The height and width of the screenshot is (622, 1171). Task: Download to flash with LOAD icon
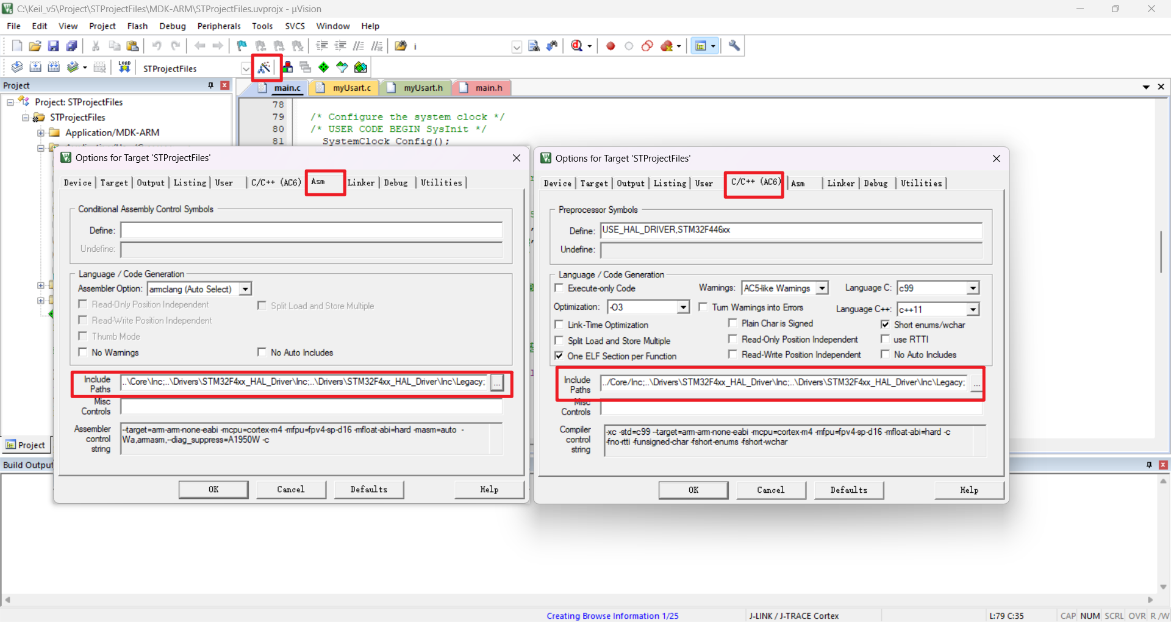(x=124, y=67)
